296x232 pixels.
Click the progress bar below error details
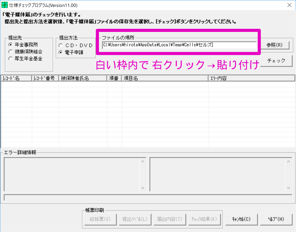tap(148, 198)
